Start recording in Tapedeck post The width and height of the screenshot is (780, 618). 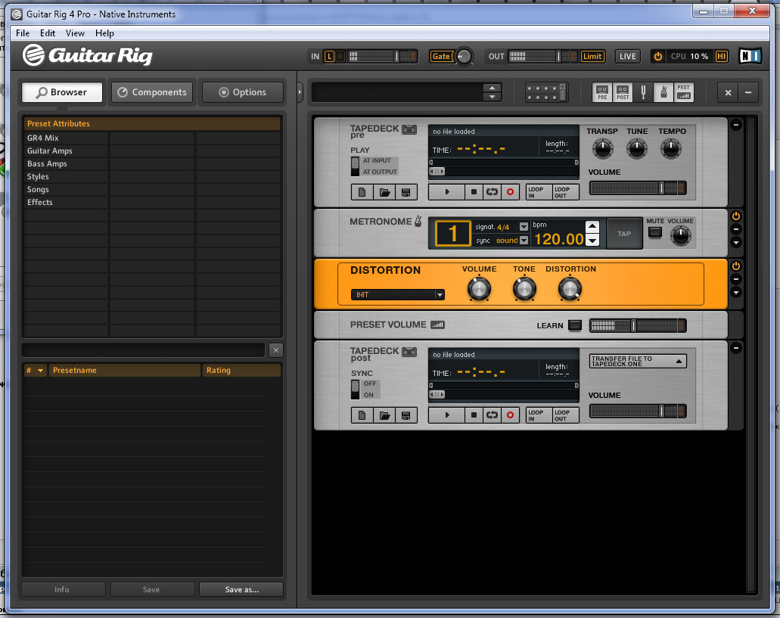pos(511,415)
